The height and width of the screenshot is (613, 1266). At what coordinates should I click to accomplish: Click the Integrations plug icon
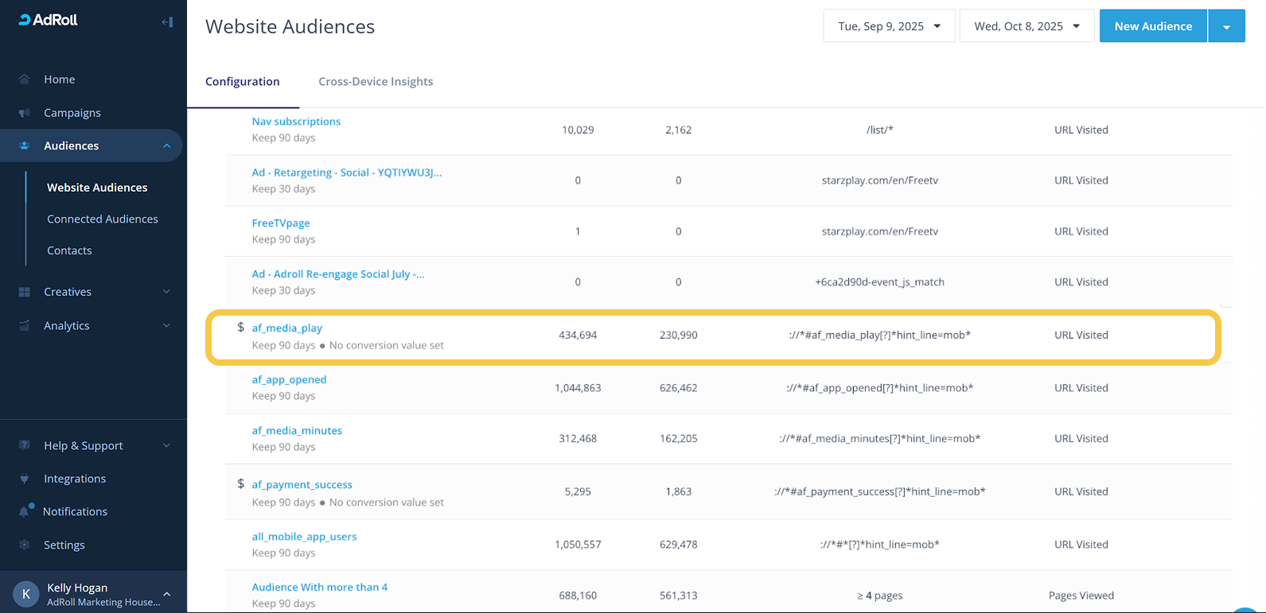(25, 479)
